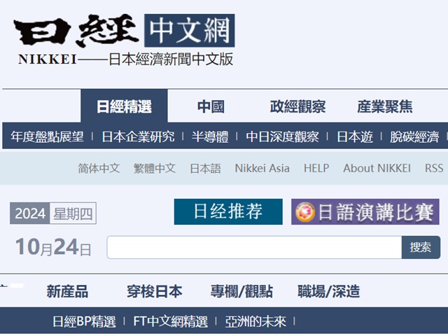Open the 日經精選 tab

[x=124, y=106]
